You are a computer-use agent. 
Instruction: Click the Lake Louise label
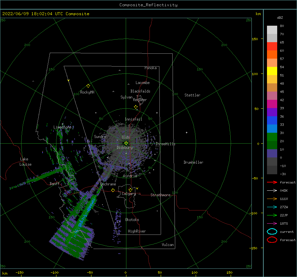(25, 162)
